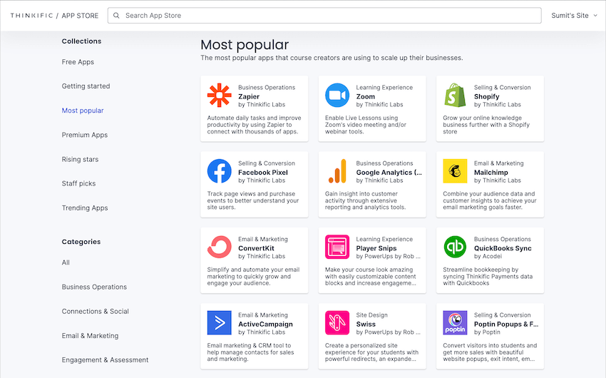
Task: Click 'Track page views and purchase' description
Action: click(x=253, y=200)
